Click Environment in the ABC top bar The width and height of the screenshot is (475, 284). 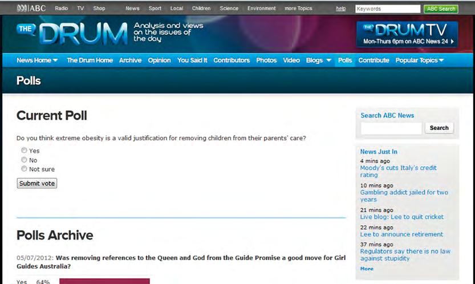point(261,9)
